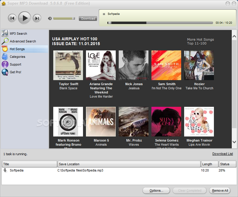Click the scroll down arrow of the song list
Screen dimensions: 238x197
(x=234, y=142)
